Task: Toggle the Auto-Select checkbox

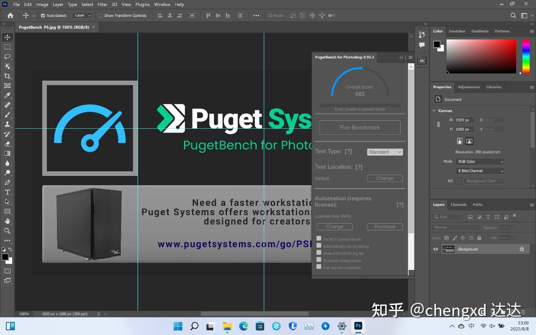Action: pyautogui.click(x=43, y=16)
